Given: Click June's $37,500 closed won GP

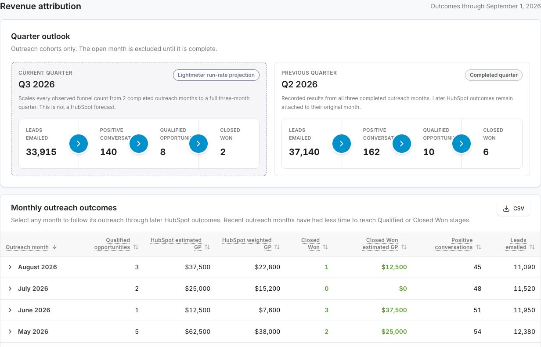Looking at the screenshot, I should point(394,310).
